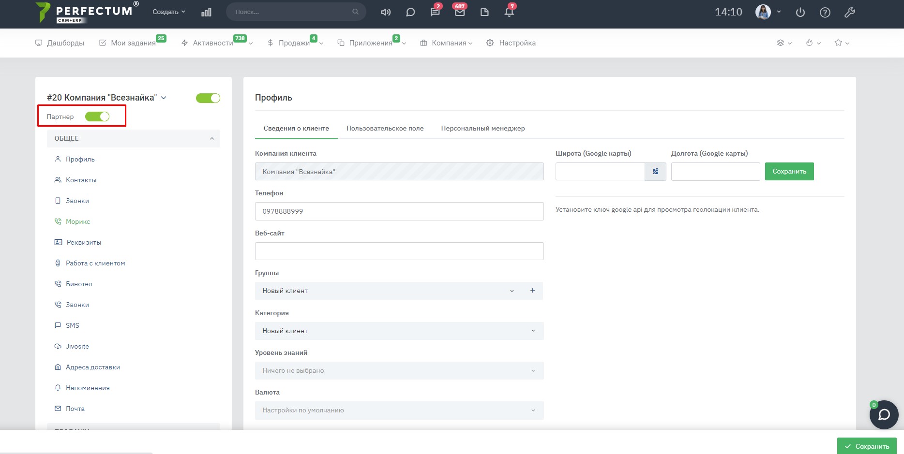This screenshot has width=904, height=454.
Task: Click the wrench setup icon
Action: 849,12
